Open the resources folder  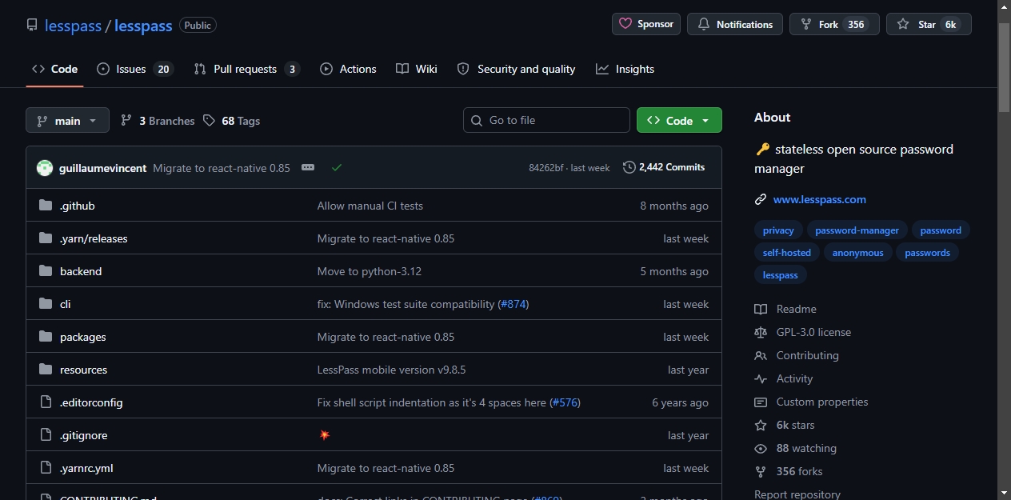click(83, 370)
